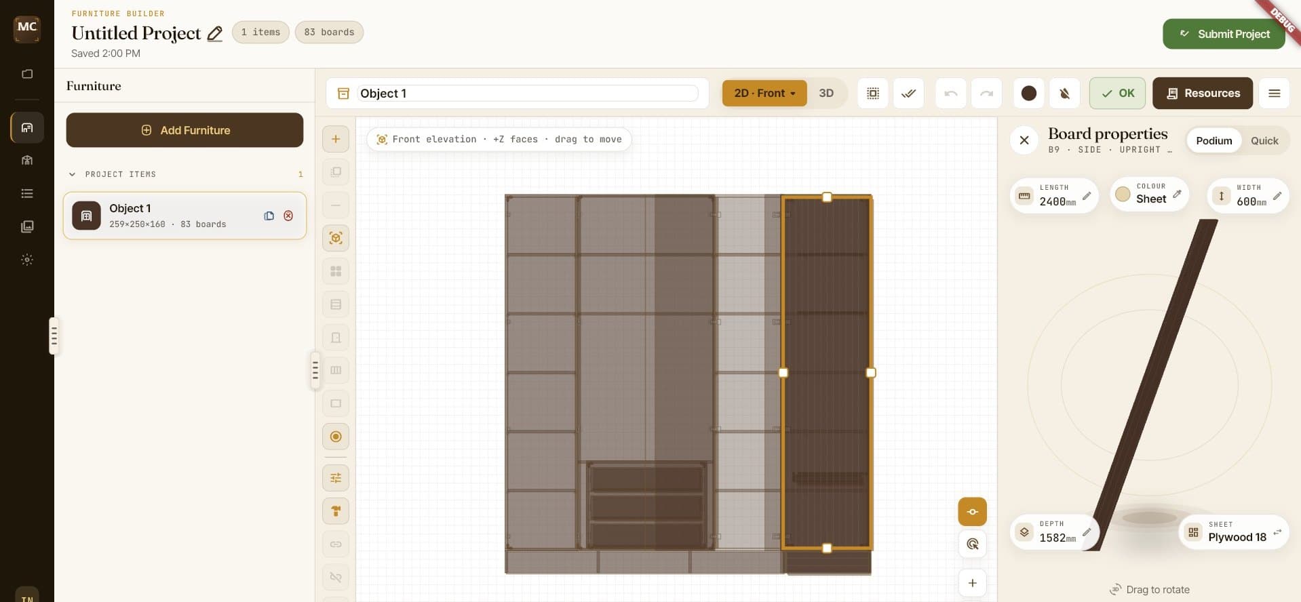Open the furniture section in sidebar
Viewport: 1301px width, 602px height.
(x=27, y=127)
